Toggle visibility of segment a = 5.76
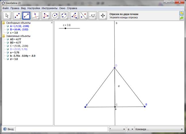Screen dimensions: 186x134 click(8, 52)
